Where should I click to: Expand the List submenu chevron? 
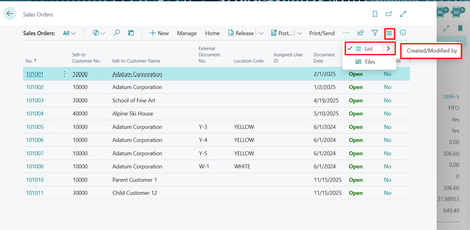(388, 49)
